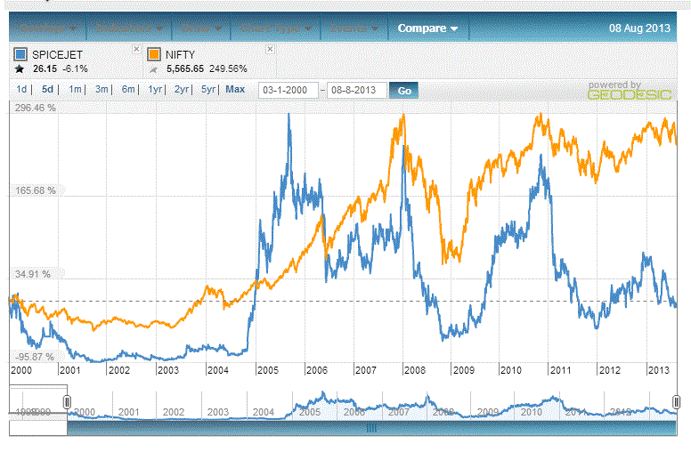The height and width of the screenshot is (452, 691).
Task: Remove SPICEJET series with its close icon
Action: tap(136, 49)
